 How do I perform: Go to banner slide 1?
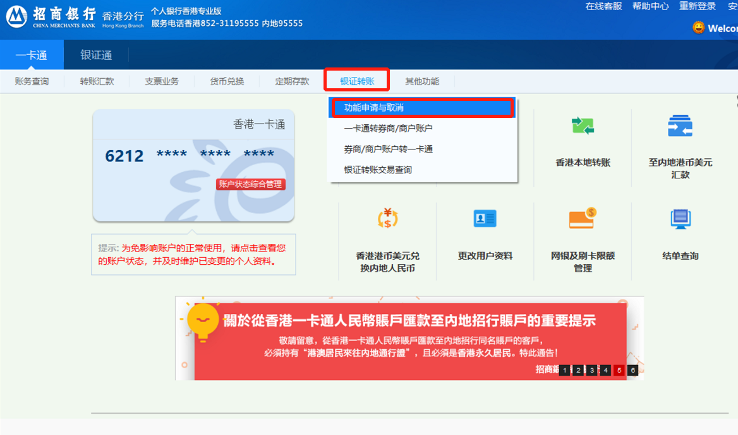coord(564,370)
